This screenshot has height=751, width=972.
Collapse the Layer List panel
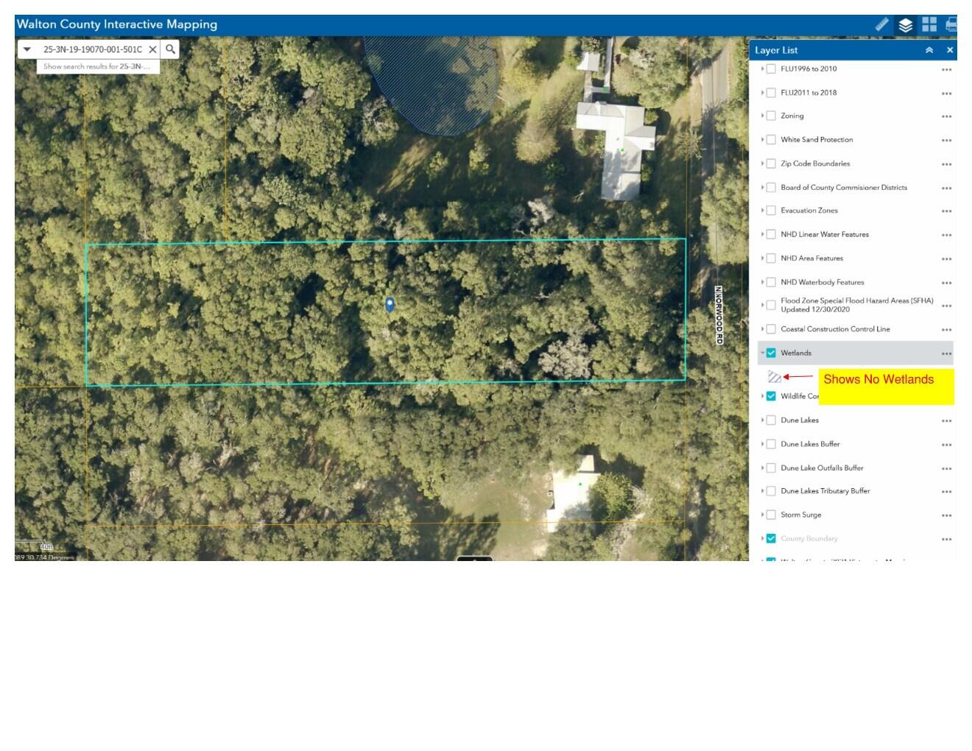929,50
